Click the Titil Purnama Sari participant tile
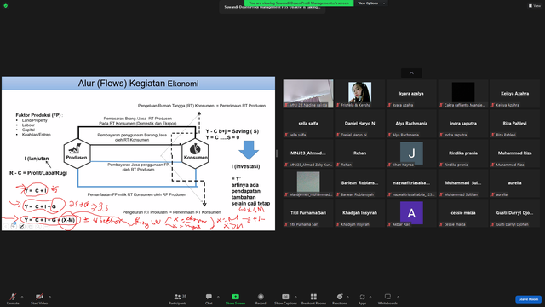Viewport: 545px width, 307px height. 308,213
